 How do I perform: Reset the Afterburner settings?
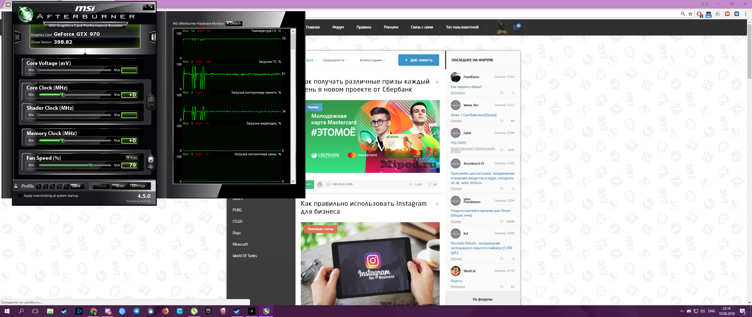(120, 186)
